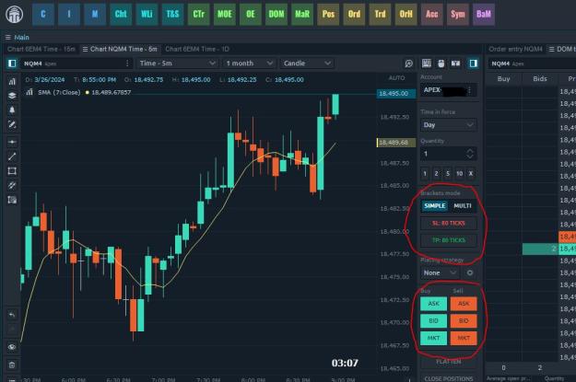The image size is (576, 382).
Task: Open the Candle chart style dropdown
Action: click(x=307, y=64)
